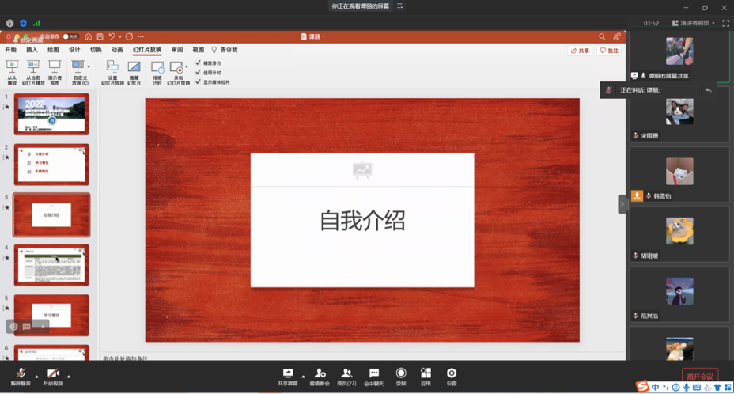The width and height of the screenshot is (734, 394).
Task: Click 排练计时 rehearse timings icon
Action: point(157,68)
